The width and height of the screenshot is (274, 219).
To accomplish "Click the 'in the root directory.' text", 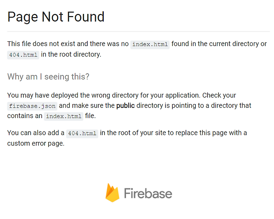I will pyautogui.click(x=71, y=54).
